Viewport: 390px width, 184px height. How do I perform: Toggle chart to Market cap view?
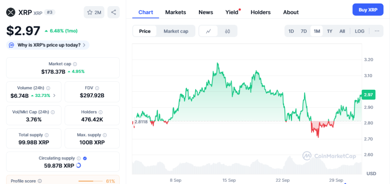tap(176, 31)
